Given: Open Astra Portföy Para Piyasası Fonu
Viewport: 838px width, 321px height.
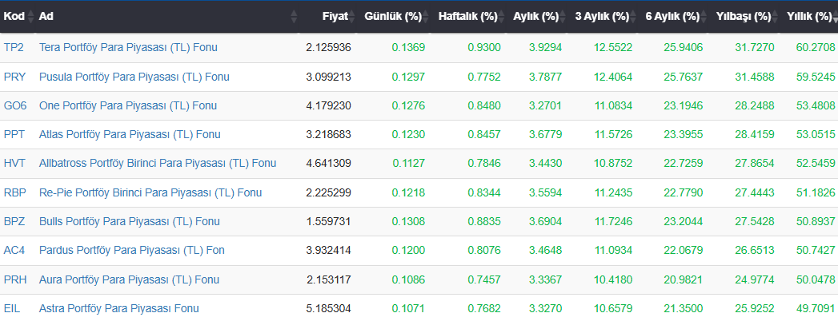Looking at the screenshot, I should pos(118,308).
